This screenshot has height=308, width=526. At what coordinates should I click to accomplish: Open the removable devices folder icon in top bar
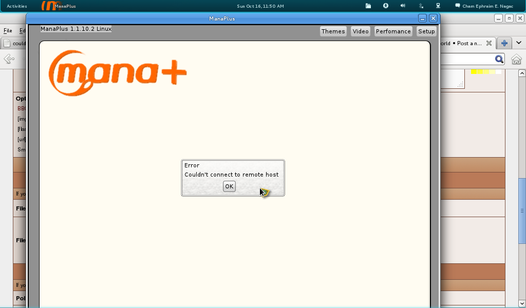click(x=368, y=6)
